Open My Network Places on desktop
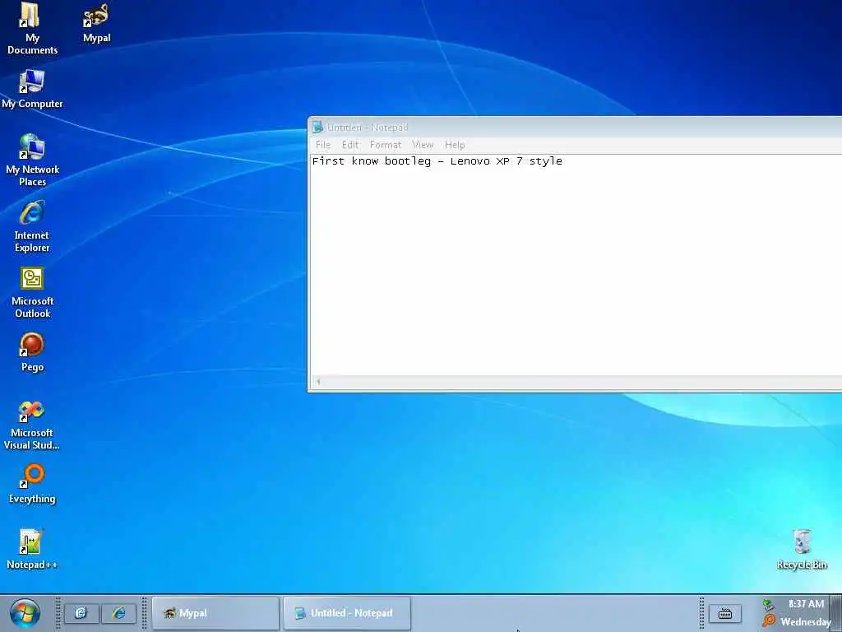This screenshot has height=632, width=842. pos(32,160)
